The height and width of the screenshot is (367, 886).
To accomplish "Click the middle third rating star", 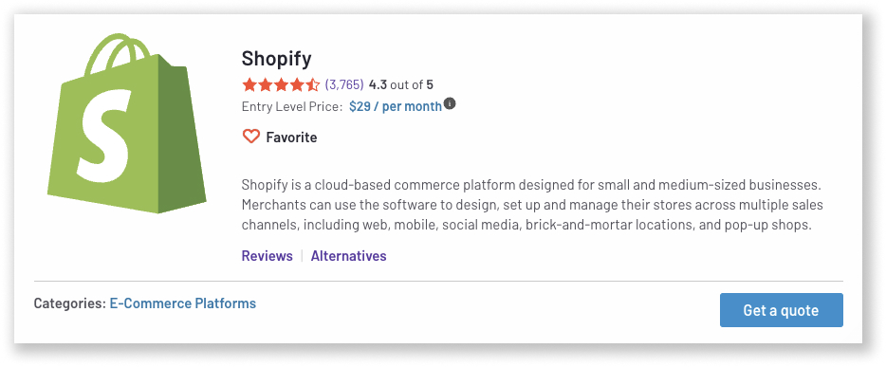I will [x=281, y=85].
